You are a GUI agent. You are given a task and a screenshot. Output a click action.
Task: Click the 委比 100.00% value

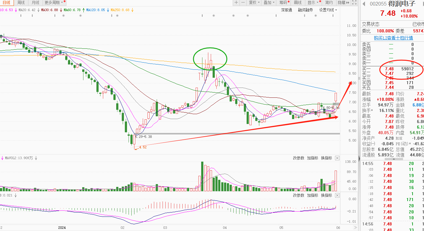pyautogui.click(x=385, y=31)
